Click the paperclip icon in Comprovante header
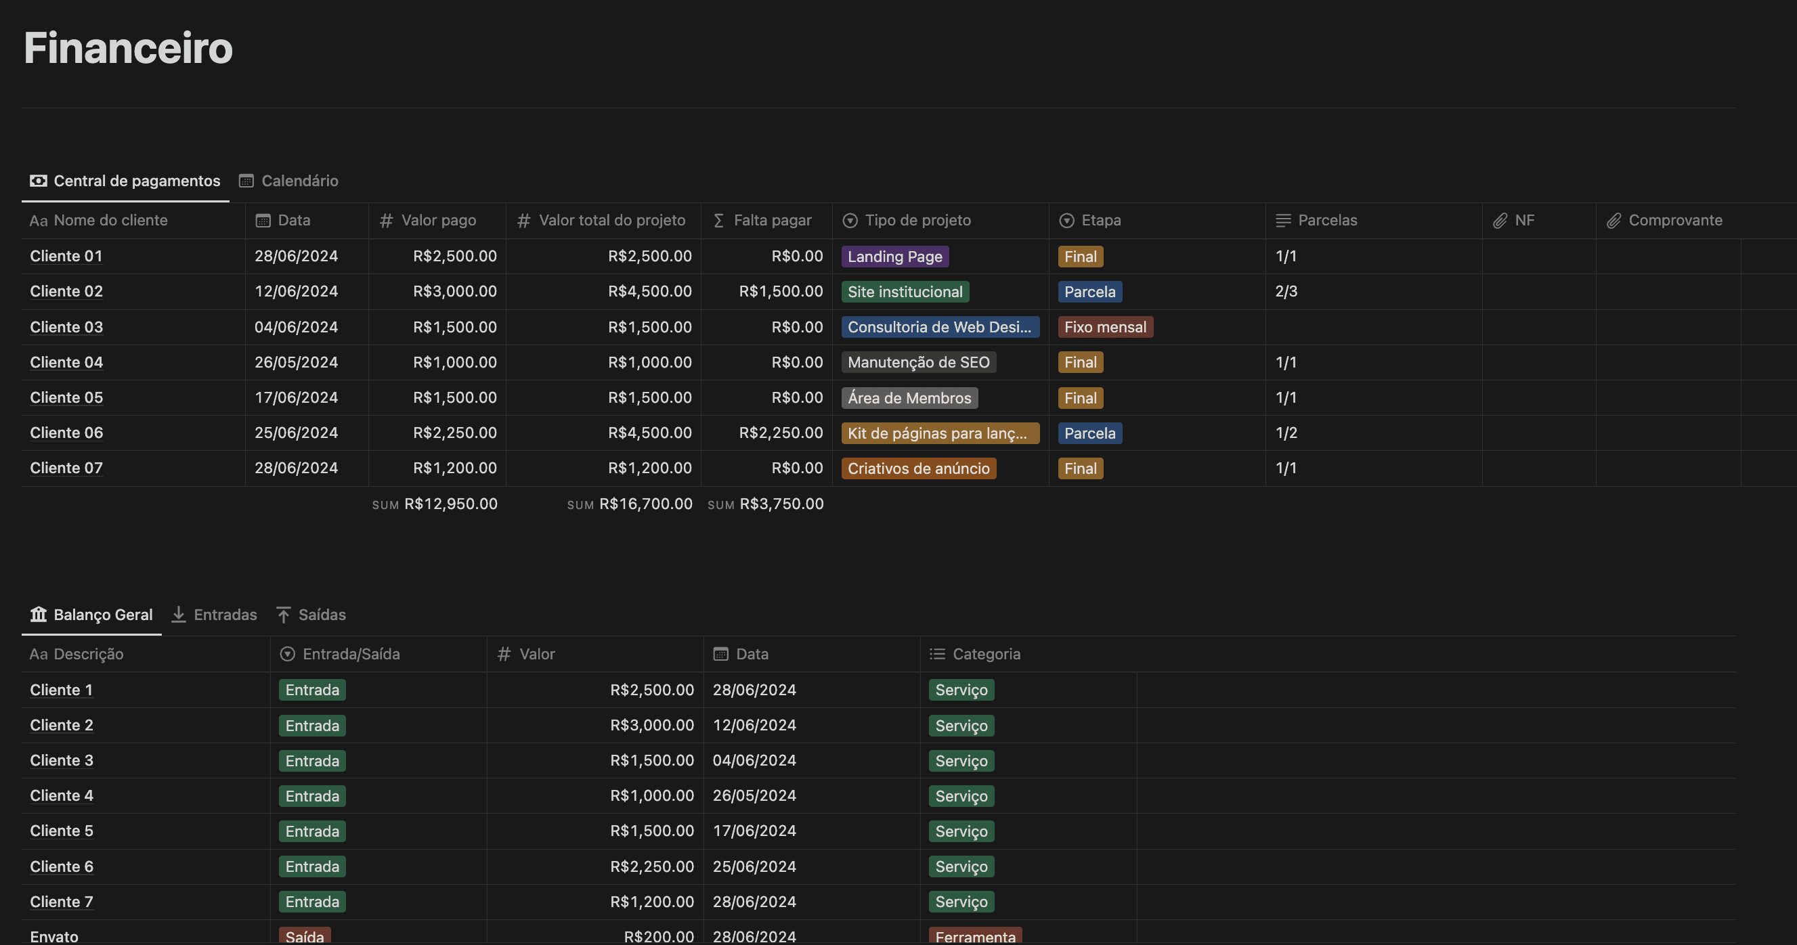Image resolution: width=1797 pixels, height=945 pixels. pos(1614,221)
